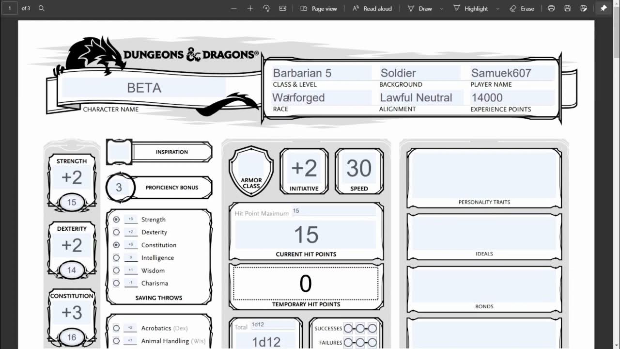Viewport: 620px width, 349px height.
Task: Edit the Strength modifier +2
Action: 72,178
